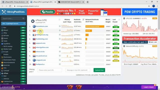Image resolution: width=160 pixels, height=90 pixels.
Task: Bookmark this page with the star icon
Action: click(149, 6)
